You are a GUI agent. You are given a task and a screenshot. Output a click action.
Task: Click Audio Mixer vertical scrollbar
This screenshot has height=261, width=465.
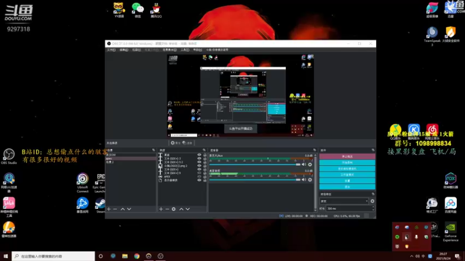[315, 182]
